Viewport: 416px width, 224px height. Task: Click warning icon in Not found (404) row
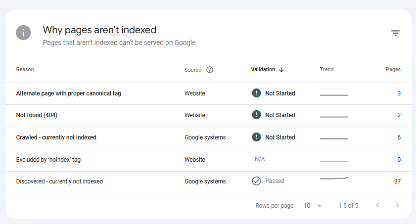tap(256, 115)
